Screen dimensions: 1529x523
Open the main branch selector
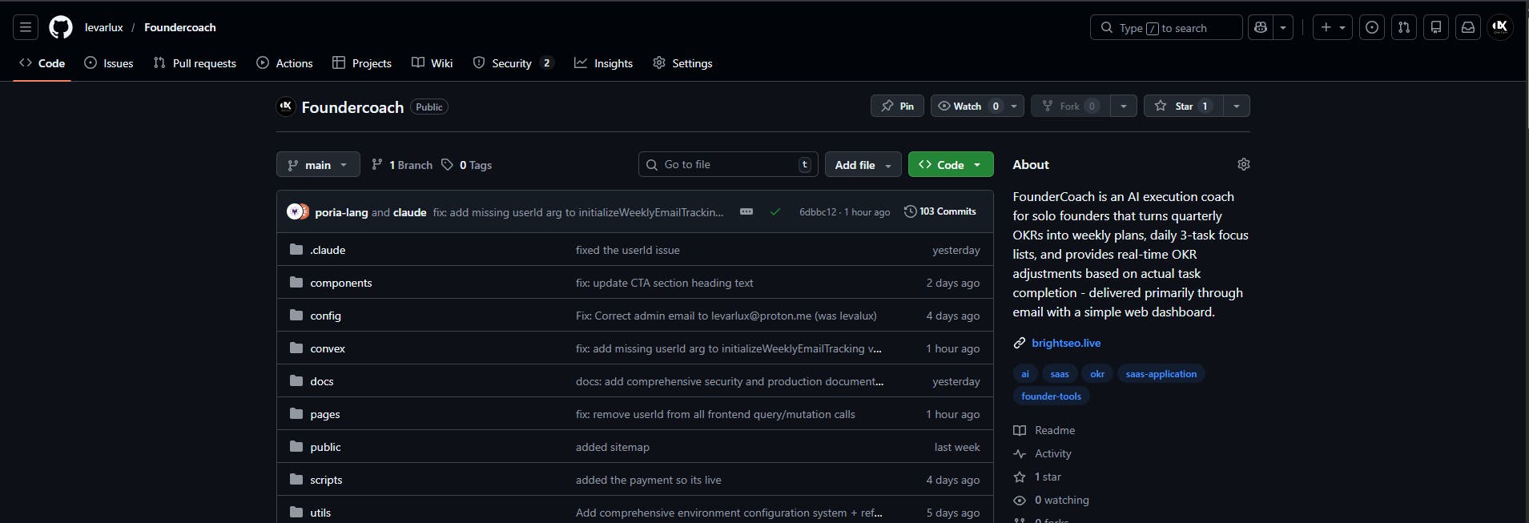(318, 164)
